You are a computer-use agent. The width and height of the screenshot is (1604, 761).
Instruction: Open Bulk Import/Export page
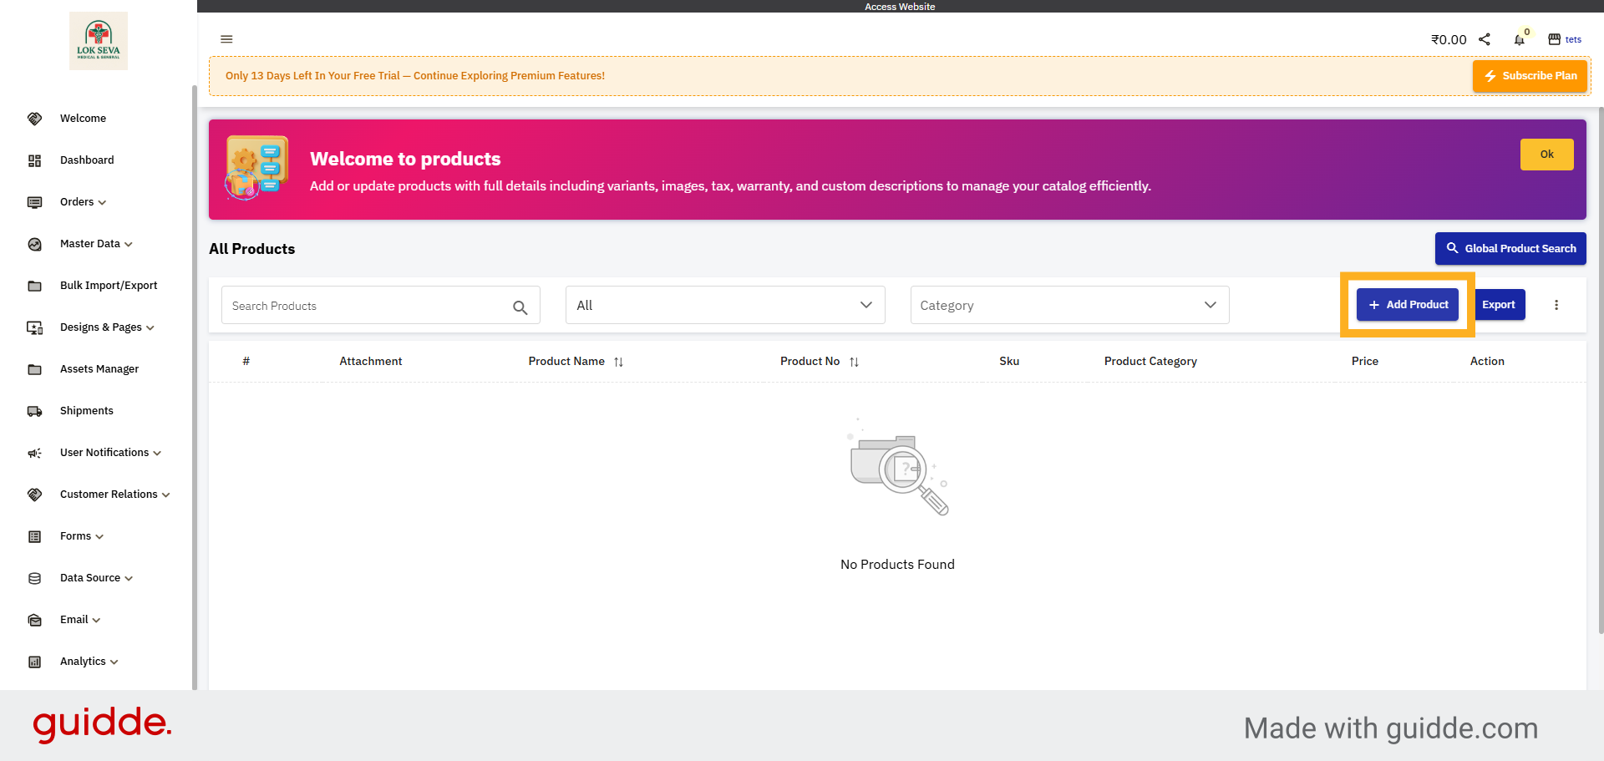(109, 286)
